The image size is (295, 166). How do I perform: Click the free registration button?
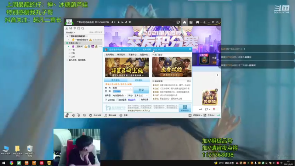point(145,100)
